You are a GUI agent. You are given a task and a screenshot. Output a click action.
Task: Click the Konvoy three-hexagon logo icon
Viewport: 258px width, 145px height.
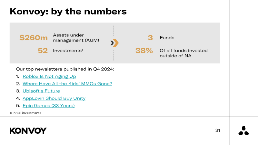click(244, 131)
